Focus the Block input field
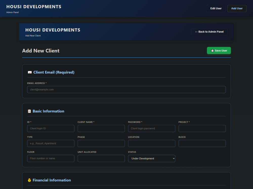Screen dimensions: 253x189 pos(202,143)
